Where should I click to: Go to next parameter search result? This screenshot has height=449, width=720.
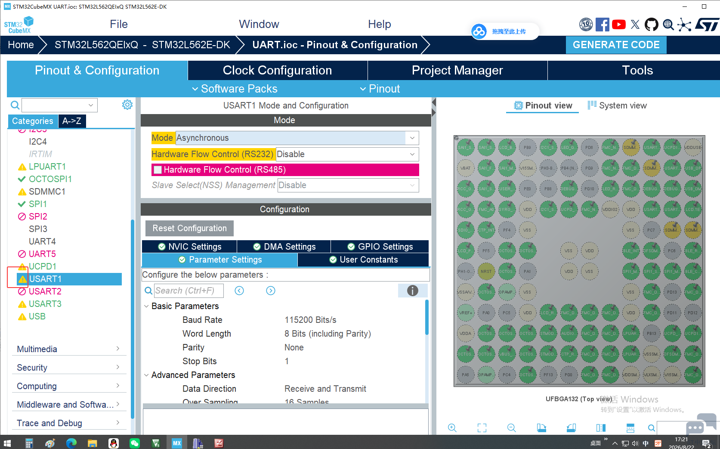(271, 291)
